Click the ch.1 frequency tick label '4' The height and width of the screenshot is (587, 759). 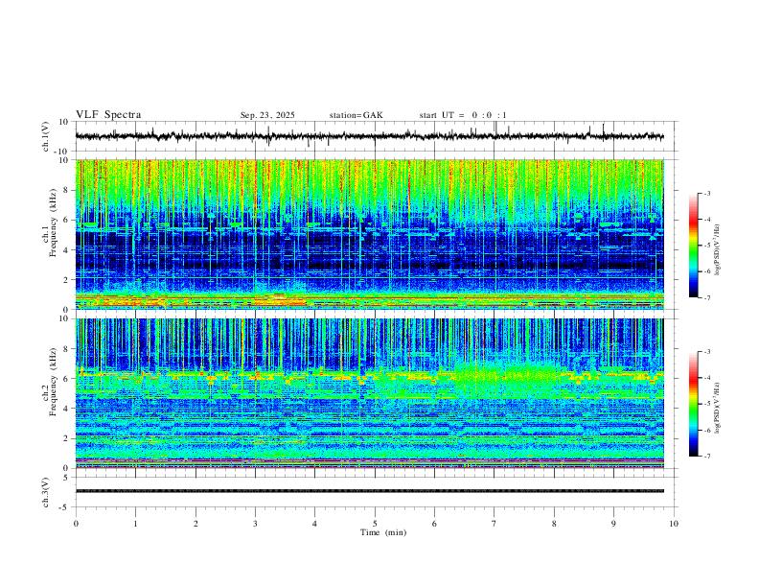click(67, 250)
